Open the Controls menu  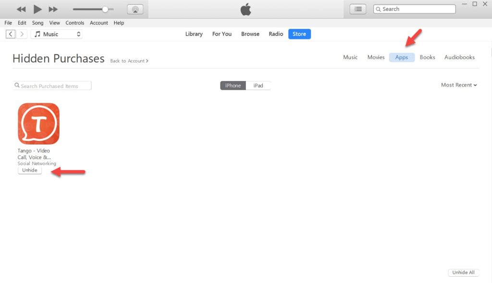(x=75, y=23)
